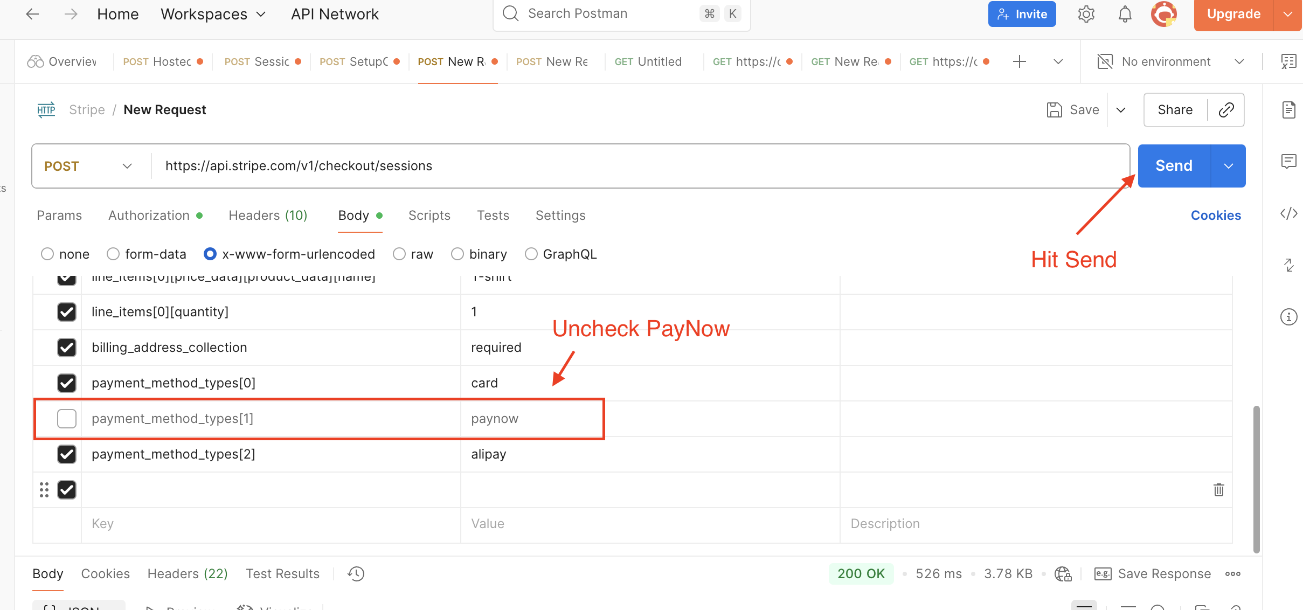The width and height of the screenshot is (1303, 610).
Task: Click the drag handle on empty row
Action: [x=44, y=490]
